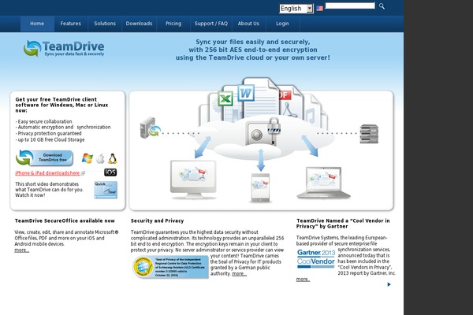Screen dimensions: 473x315
Task: Click the smartphone illustration
Action: 260,187
